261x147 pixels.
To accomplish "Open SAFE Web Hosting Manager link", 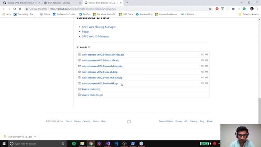I will tap(99, 27).
